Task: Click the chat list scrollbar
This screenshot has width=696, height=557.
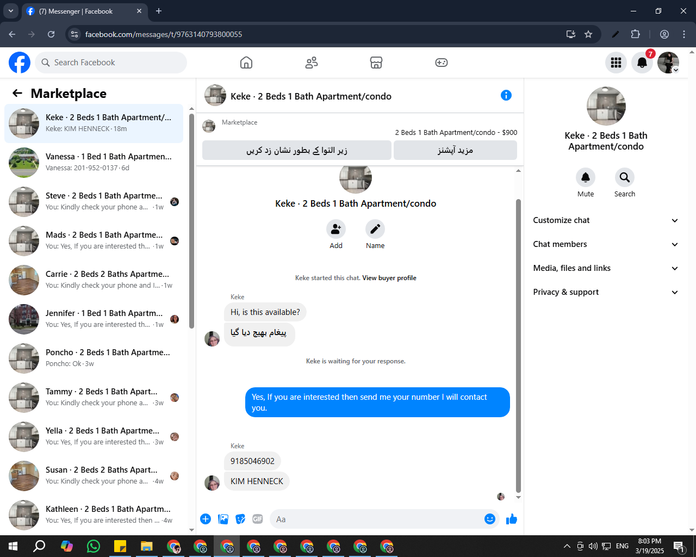Action: click(191, 221)
